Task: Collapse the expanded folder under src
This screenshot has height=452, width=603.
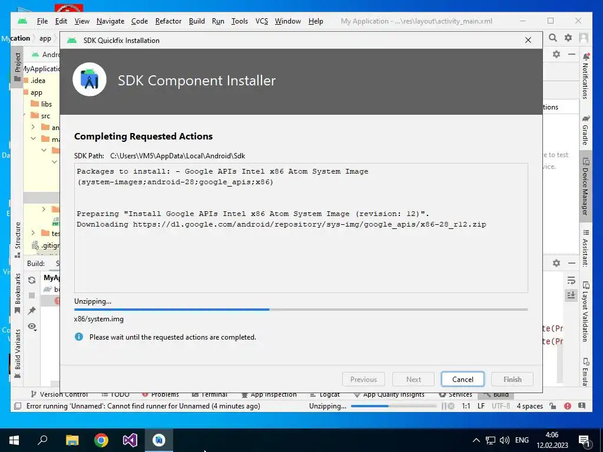Action: pos(34,138)
